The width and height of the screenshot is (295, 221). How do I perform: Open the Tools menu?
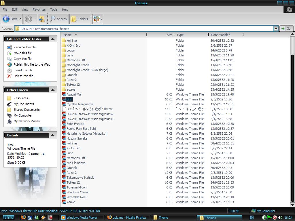[54, 9]
